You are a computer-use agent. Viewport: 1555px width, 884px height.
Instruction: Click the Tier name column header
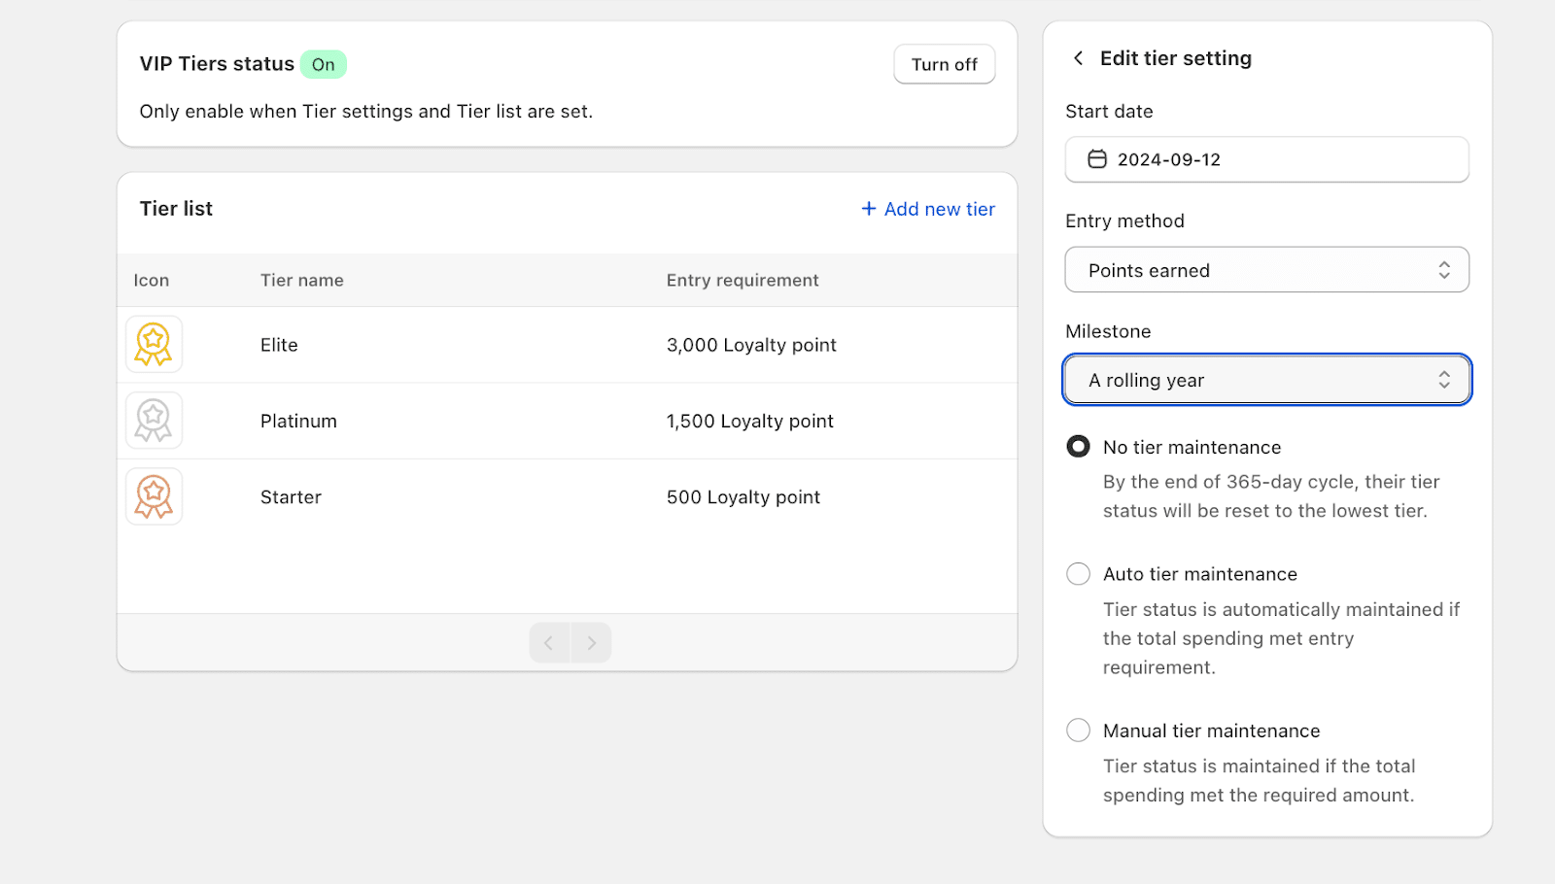click(301, 280)
